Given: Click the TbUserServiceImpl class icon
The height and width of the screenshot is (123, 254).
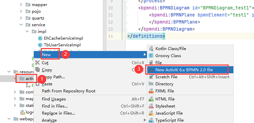Looking at the screenshot, I should [40, 45].
